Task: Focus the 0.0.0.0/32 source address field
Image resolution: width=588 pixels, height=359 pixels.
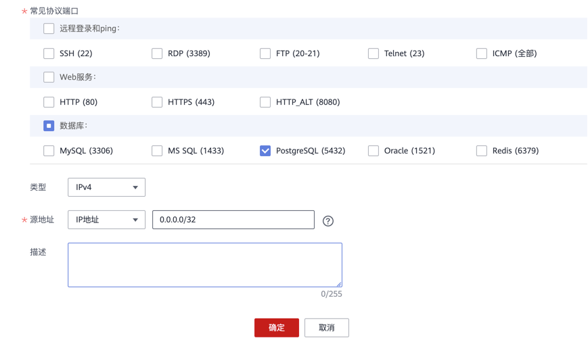Action: (x=233, y=220)
